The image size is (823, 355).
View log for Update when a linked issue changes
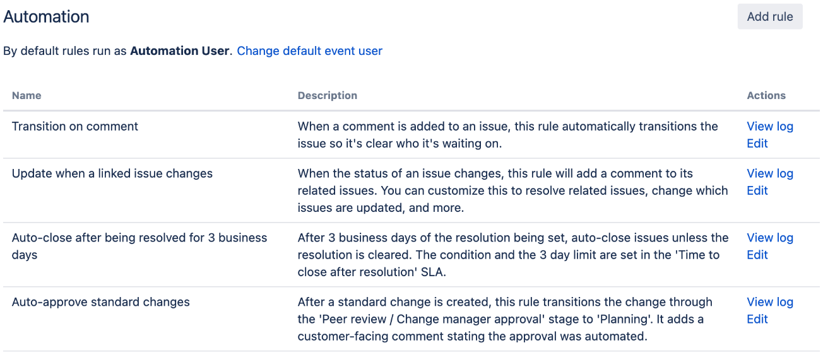click(x=770, y=173)
